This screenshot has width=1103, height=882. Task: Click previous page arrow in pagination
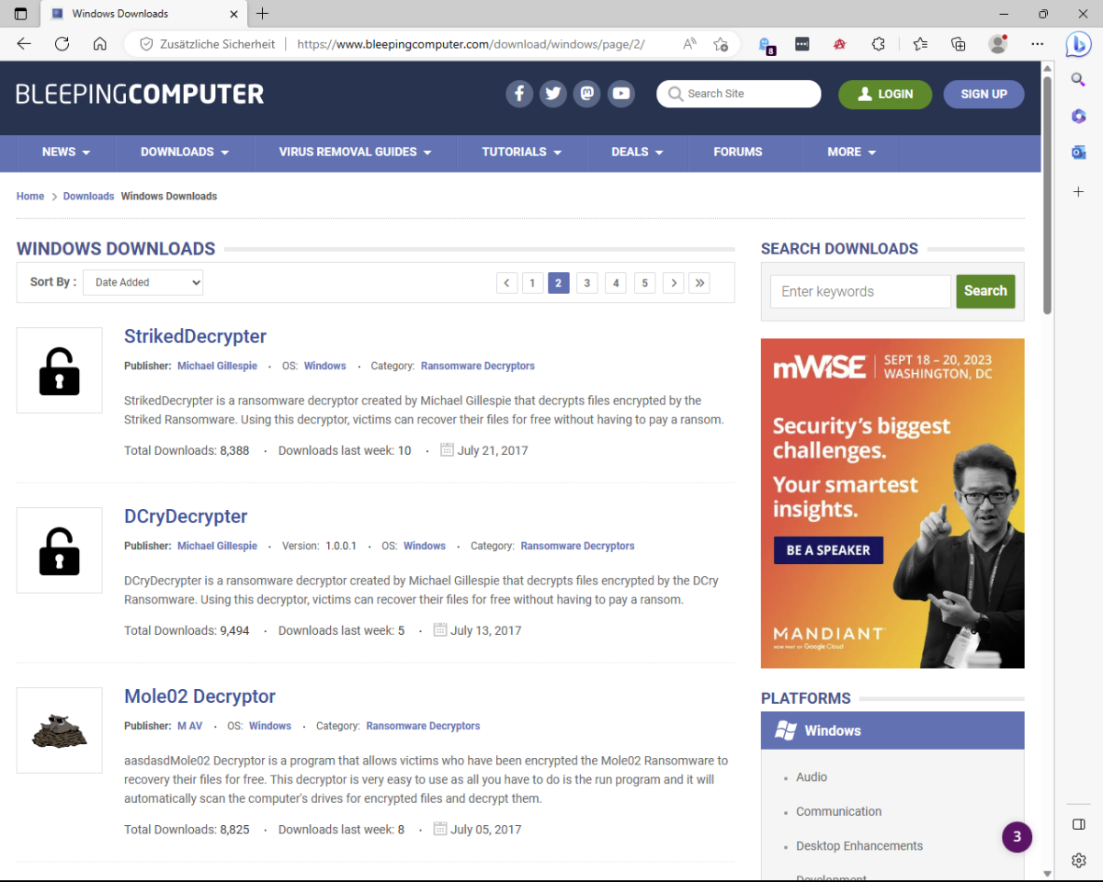(x=507, y=283)
